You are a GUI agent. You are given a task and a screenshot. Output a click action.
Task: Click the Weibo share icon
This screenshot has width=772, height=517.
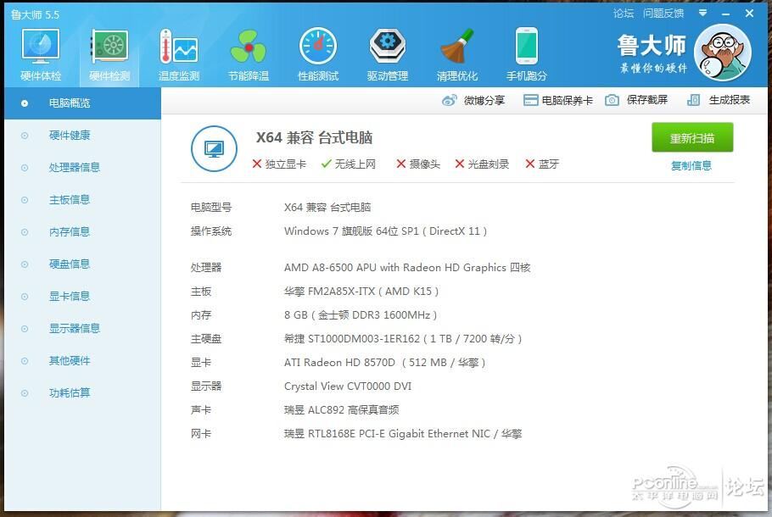449,100
